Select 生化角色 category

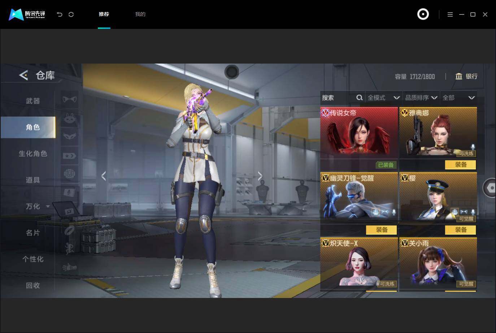tap(33, 153)
